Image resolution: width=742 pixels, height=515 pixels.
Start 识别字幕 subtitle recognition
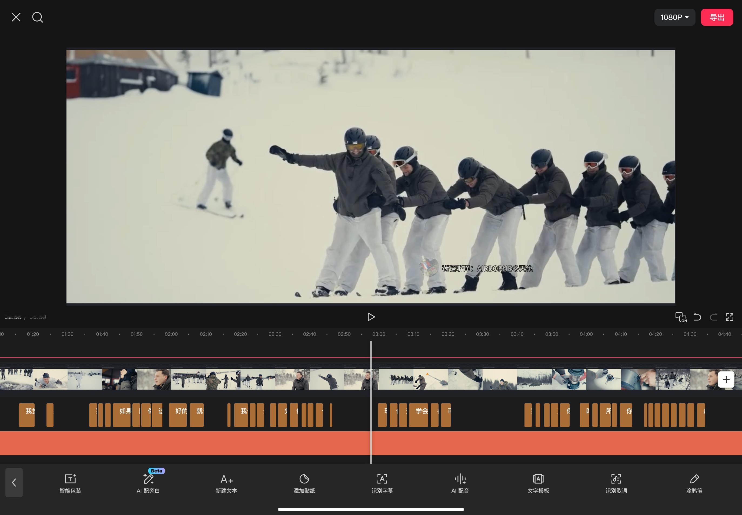pos(382,483)
